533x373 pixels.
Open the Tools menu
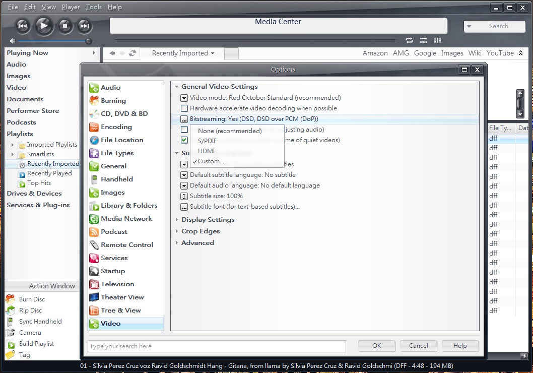[94, 7]
